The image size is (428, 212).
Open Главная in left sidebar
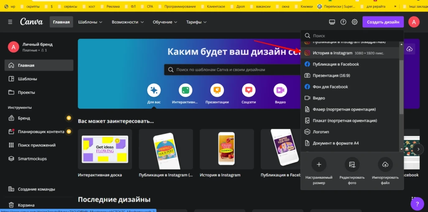click(39, 66)
